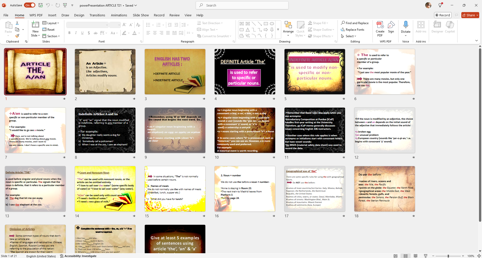The width and height of the screenshot is (482, 258).
Task: Switch to the Insert tab
Action: point(52,15)
